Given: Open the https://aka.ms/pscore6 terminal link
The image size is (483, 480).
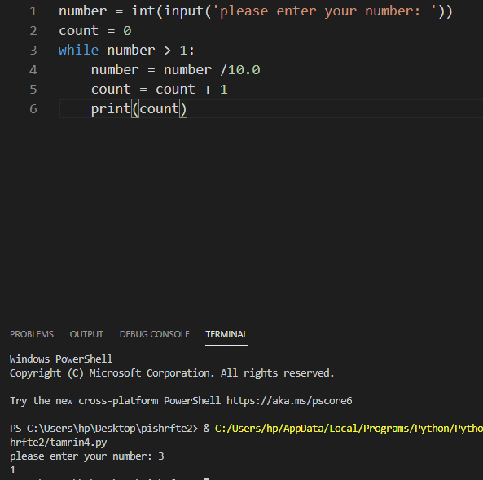Looking at the screenshot, I should [289, 401].
